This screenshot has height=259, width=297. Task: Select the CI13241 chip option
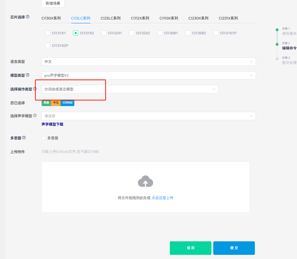[104, 33]
